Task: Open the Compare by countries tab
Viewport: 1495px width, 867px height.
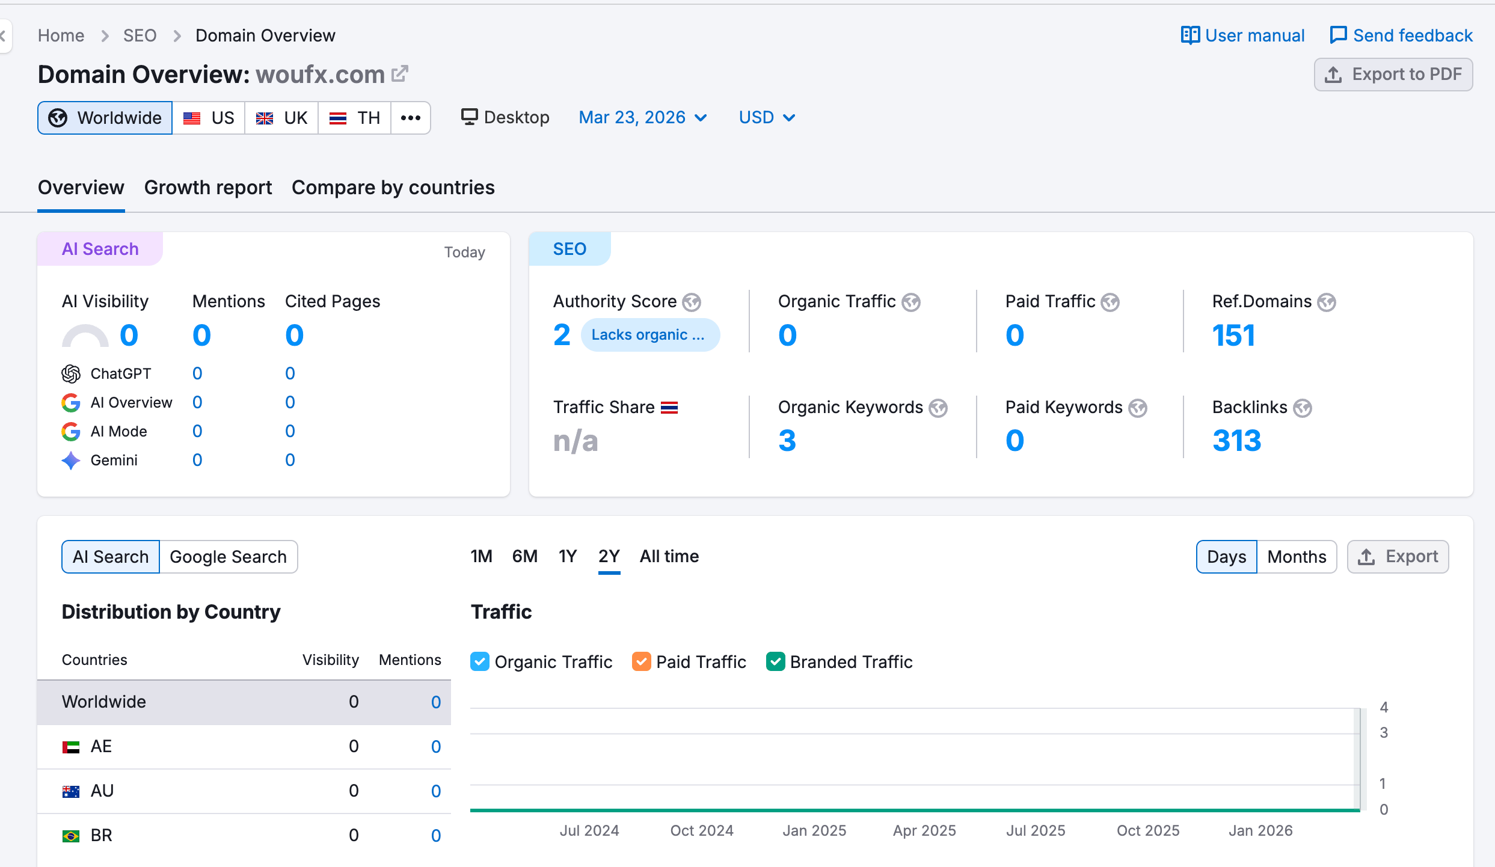Action: (x=393, y=188)
